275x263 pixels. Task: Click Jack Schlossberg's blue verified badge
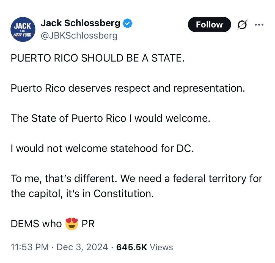127,23
